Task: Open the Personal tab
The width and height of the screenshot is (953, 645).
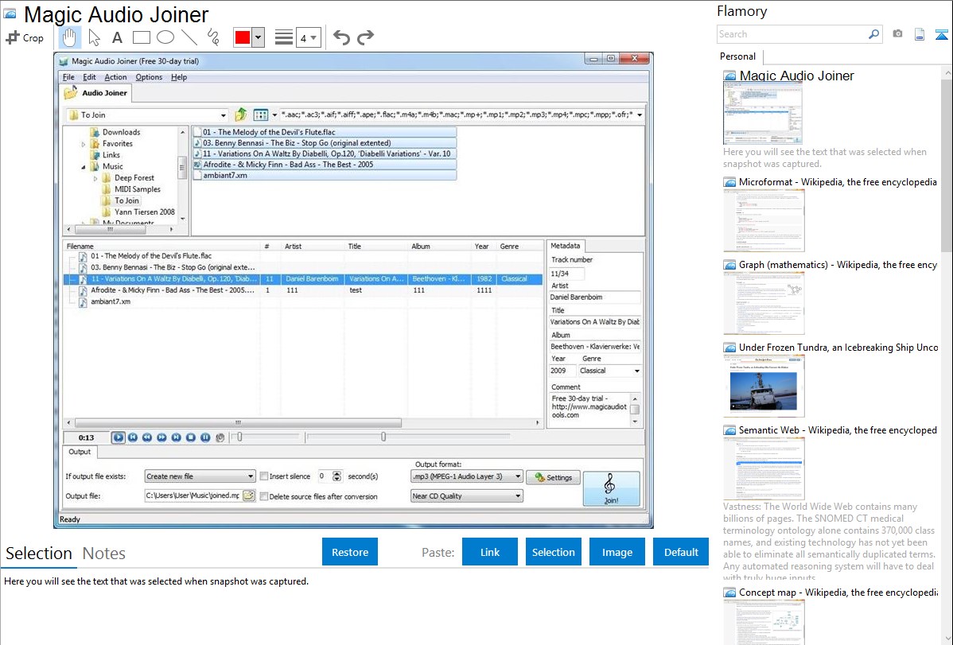Action: (738, 56)
